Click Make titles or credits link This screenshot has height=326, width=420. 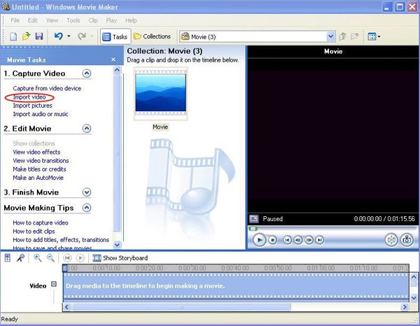click(39, 169)
